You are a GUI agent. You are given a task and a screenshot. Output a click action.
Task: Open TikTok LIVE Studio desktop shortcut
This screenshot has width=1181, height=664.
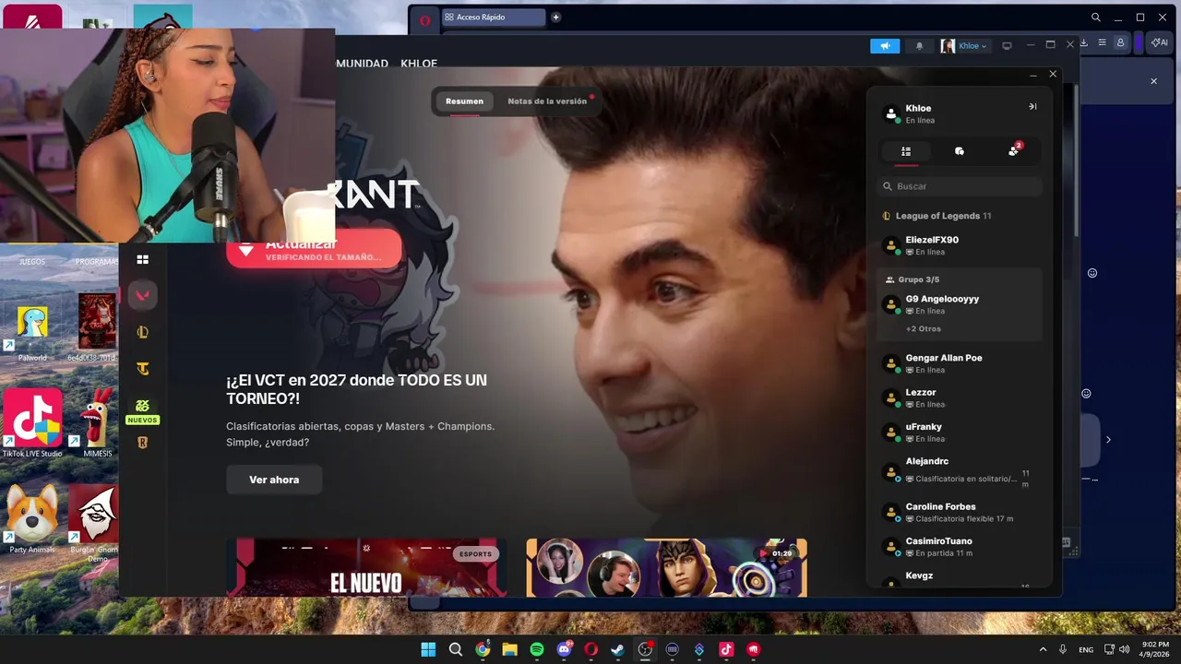point(32,424)
